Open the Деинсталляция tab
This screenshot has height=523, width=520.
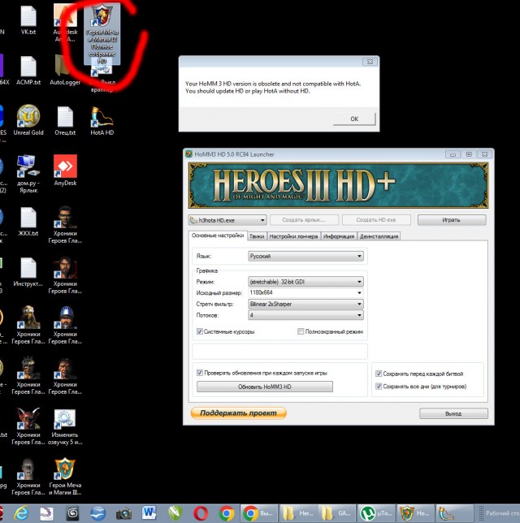click(x=379, y=236)
